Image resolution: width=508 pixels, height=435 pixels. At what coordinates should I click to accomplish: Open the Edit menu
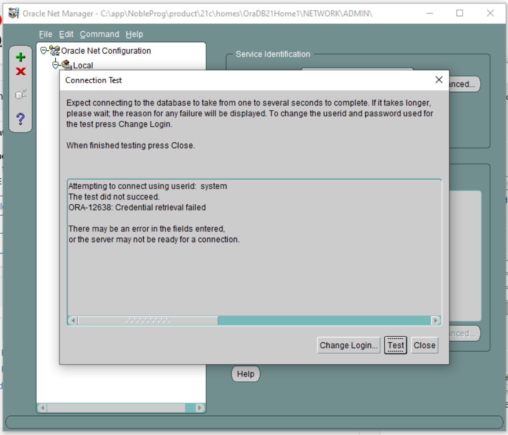click(x=66, y=34)
